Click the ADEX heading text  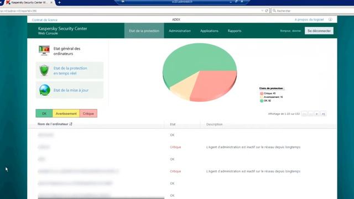click(176, 20)
